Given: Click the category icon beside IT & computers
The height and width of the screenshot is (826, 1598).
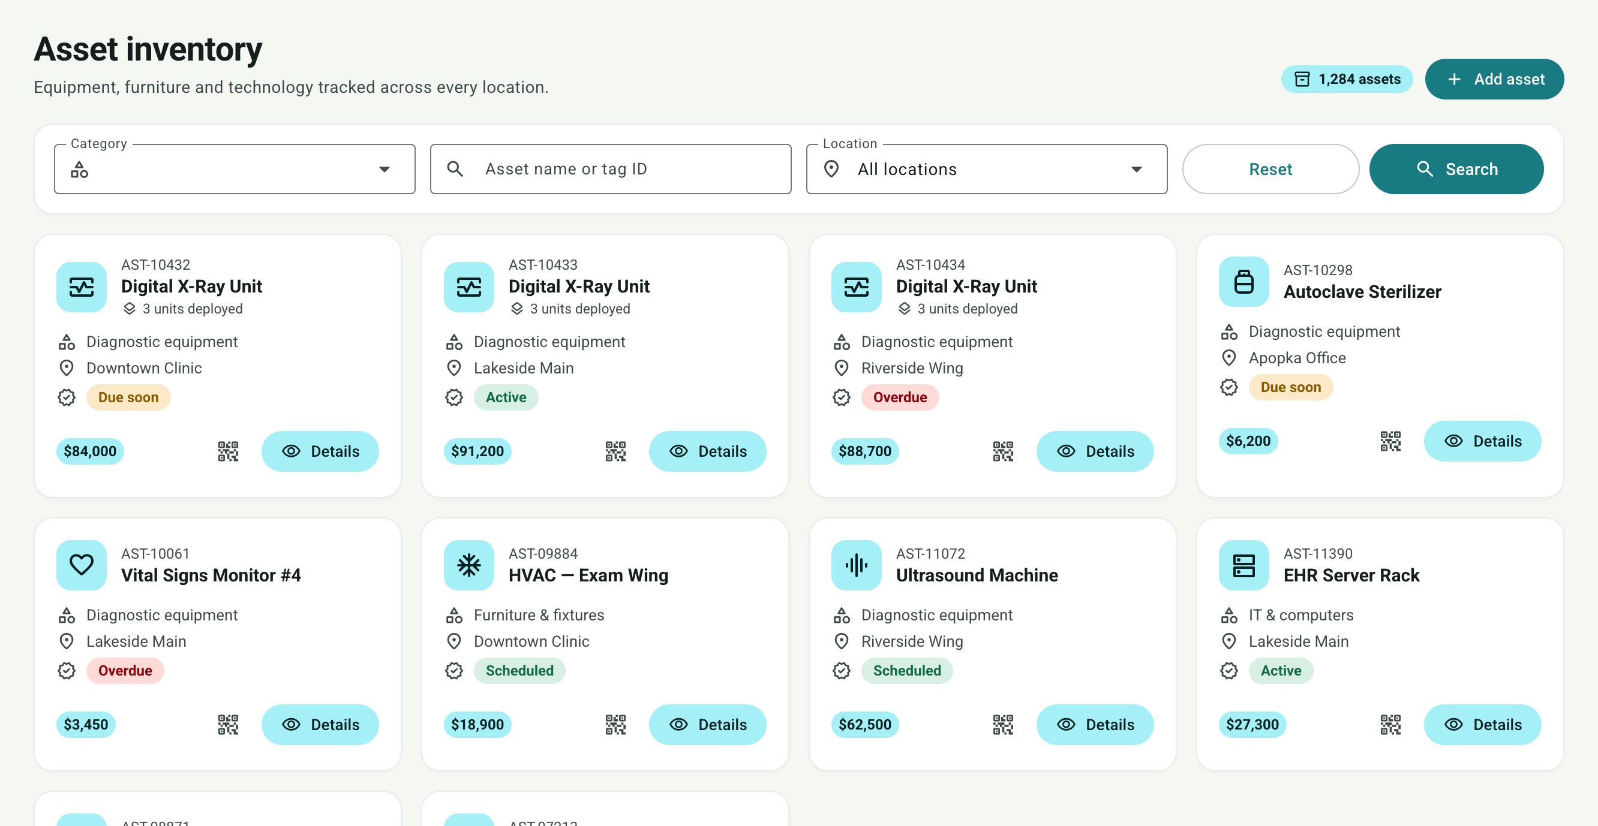Looking at the screenshot, I should (x=1229, y=615).
